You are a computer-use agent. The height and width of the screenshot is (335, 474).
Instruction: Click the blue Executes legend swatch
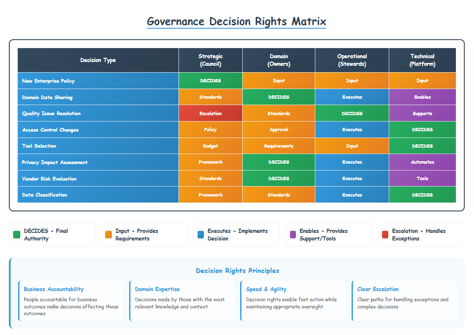coord(200,234)
